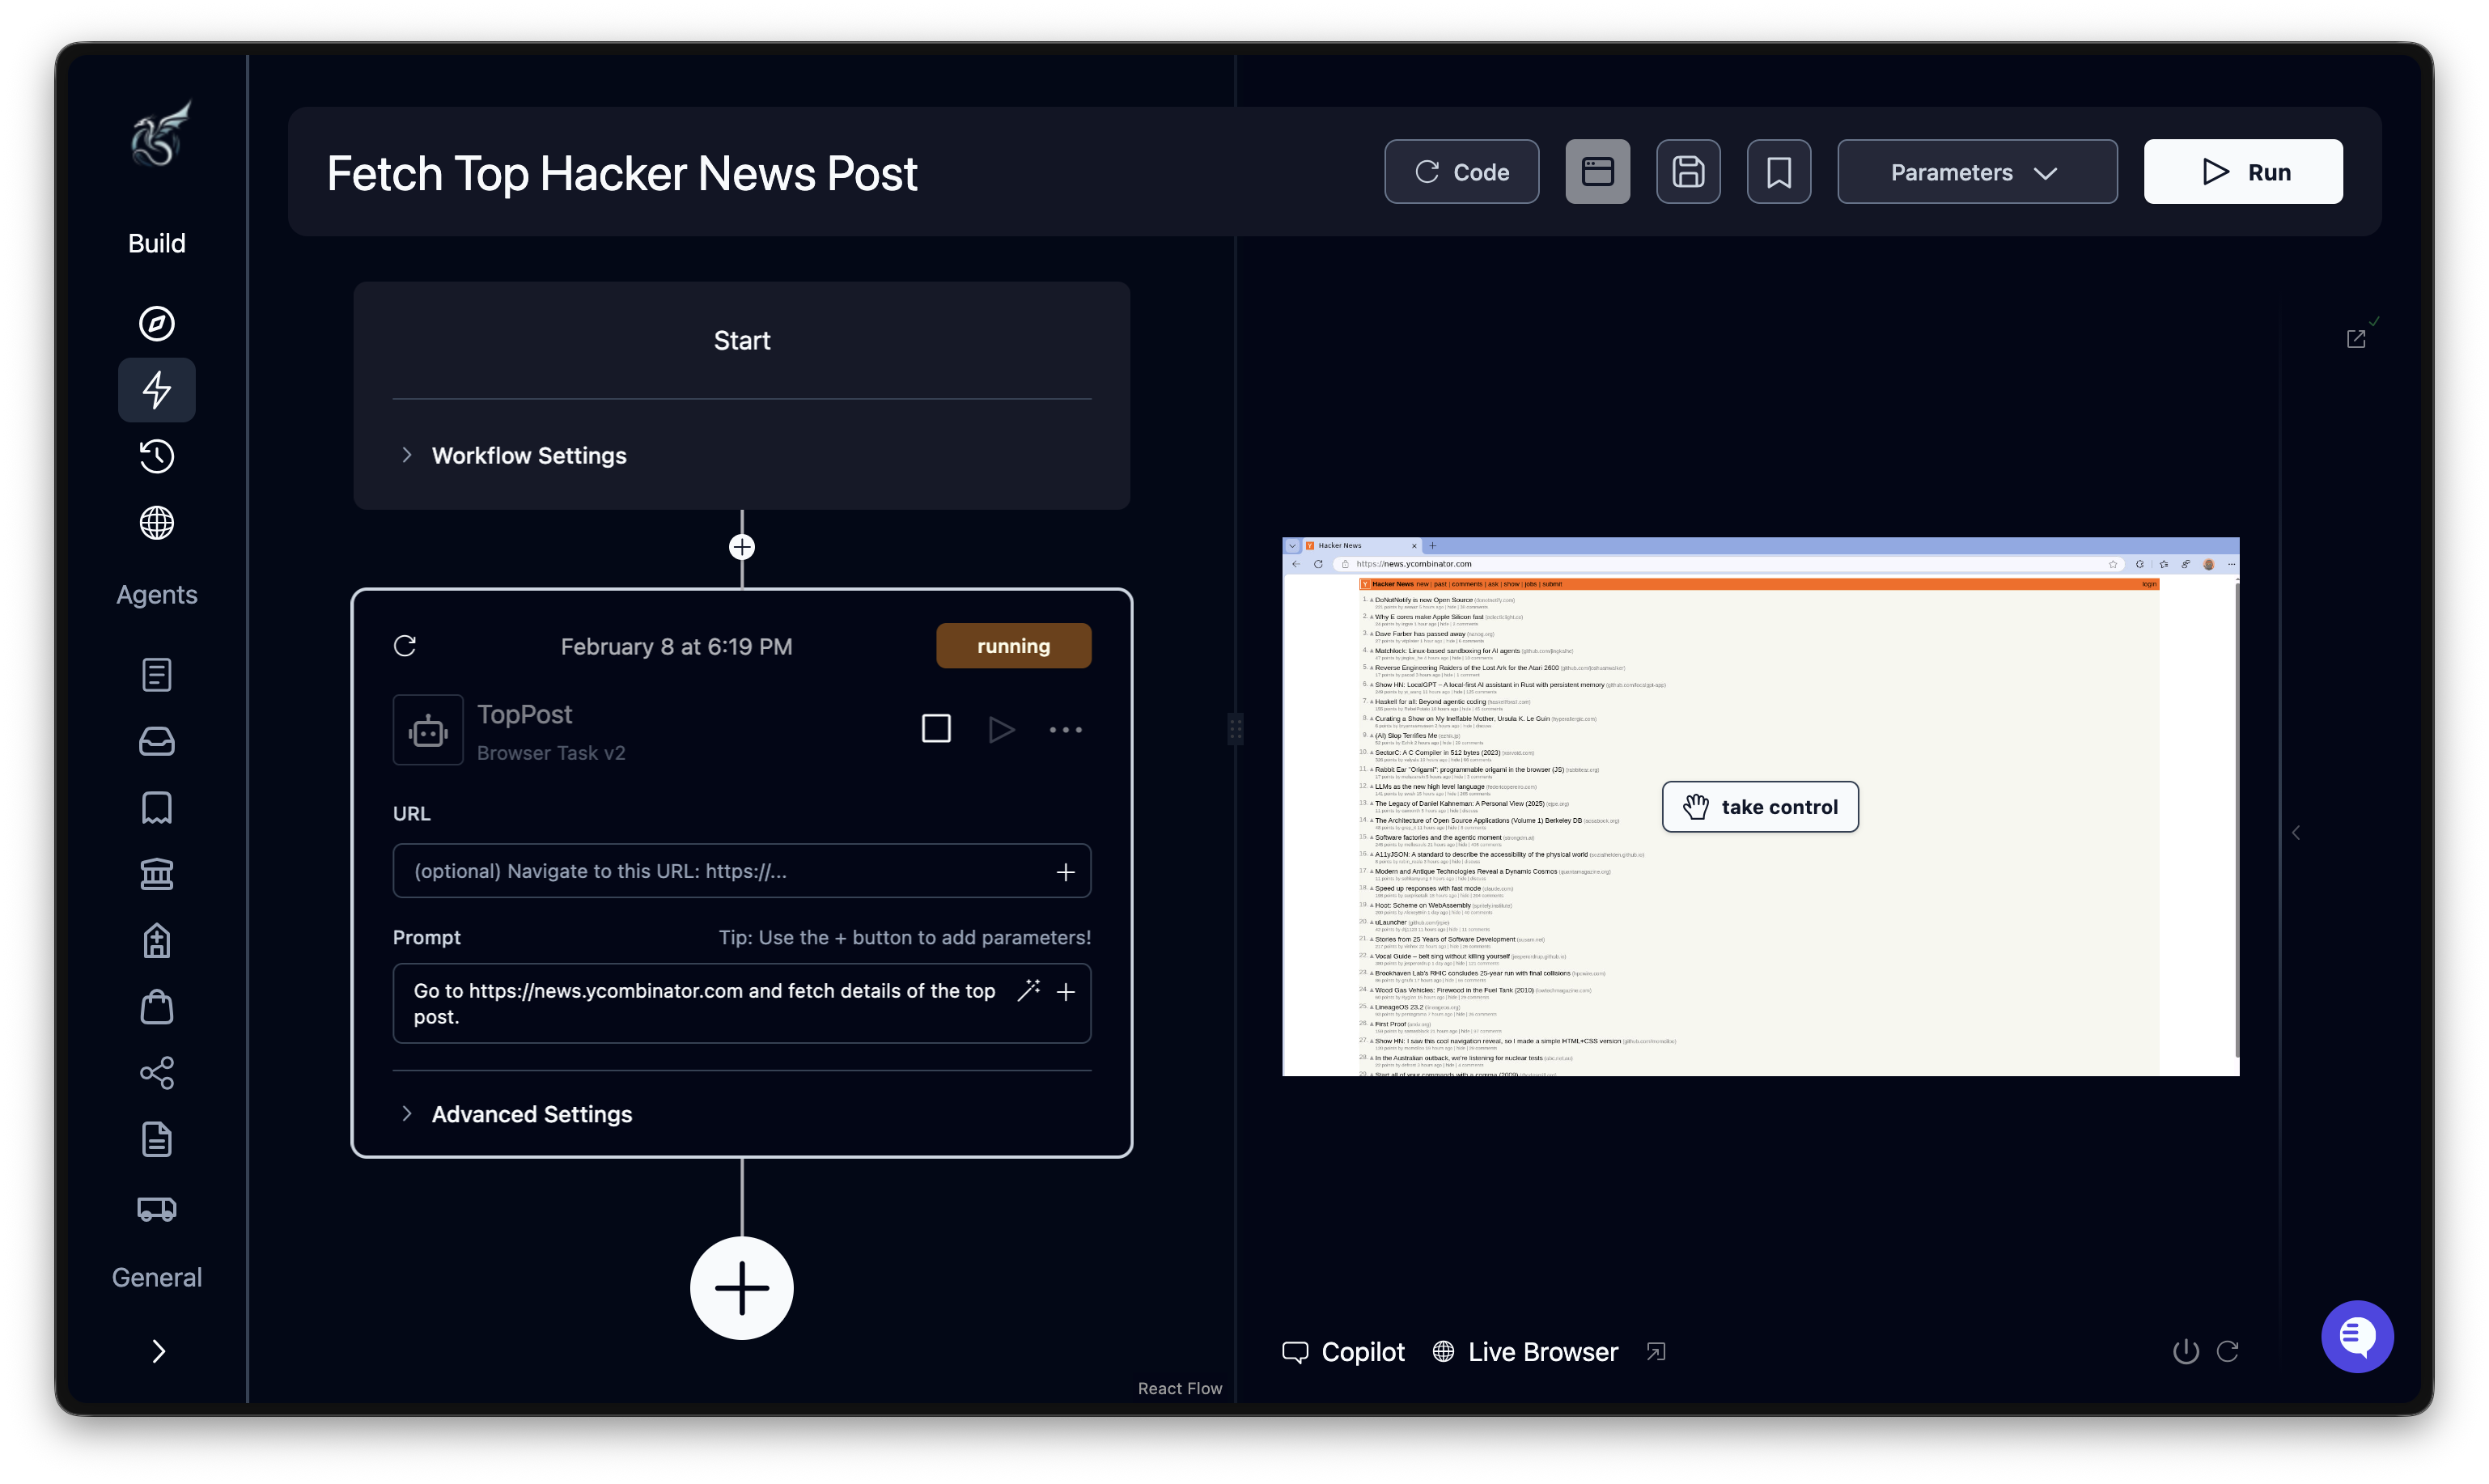Screen dimensions: 2489x1484
Task: Open the chat support bubble icon
Action: point(2356,1336)
